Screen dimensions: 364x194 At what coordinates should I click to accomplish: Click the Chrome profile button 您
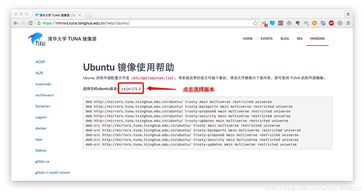click(348, 14)
